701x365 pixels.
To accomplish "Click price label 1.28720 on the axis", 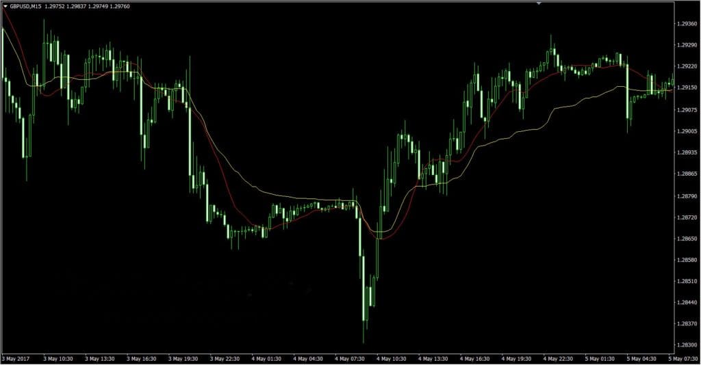I will pyautogui.click(x=687, y=217).
